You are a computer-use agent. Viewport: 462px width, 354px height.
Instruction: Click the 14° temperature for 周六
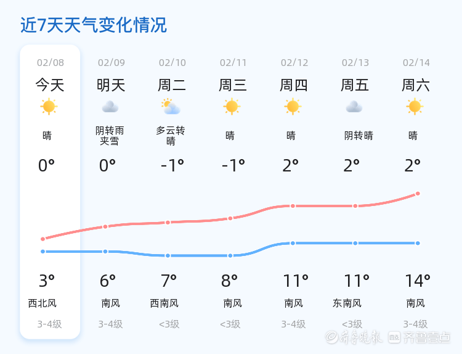(418, 281)
